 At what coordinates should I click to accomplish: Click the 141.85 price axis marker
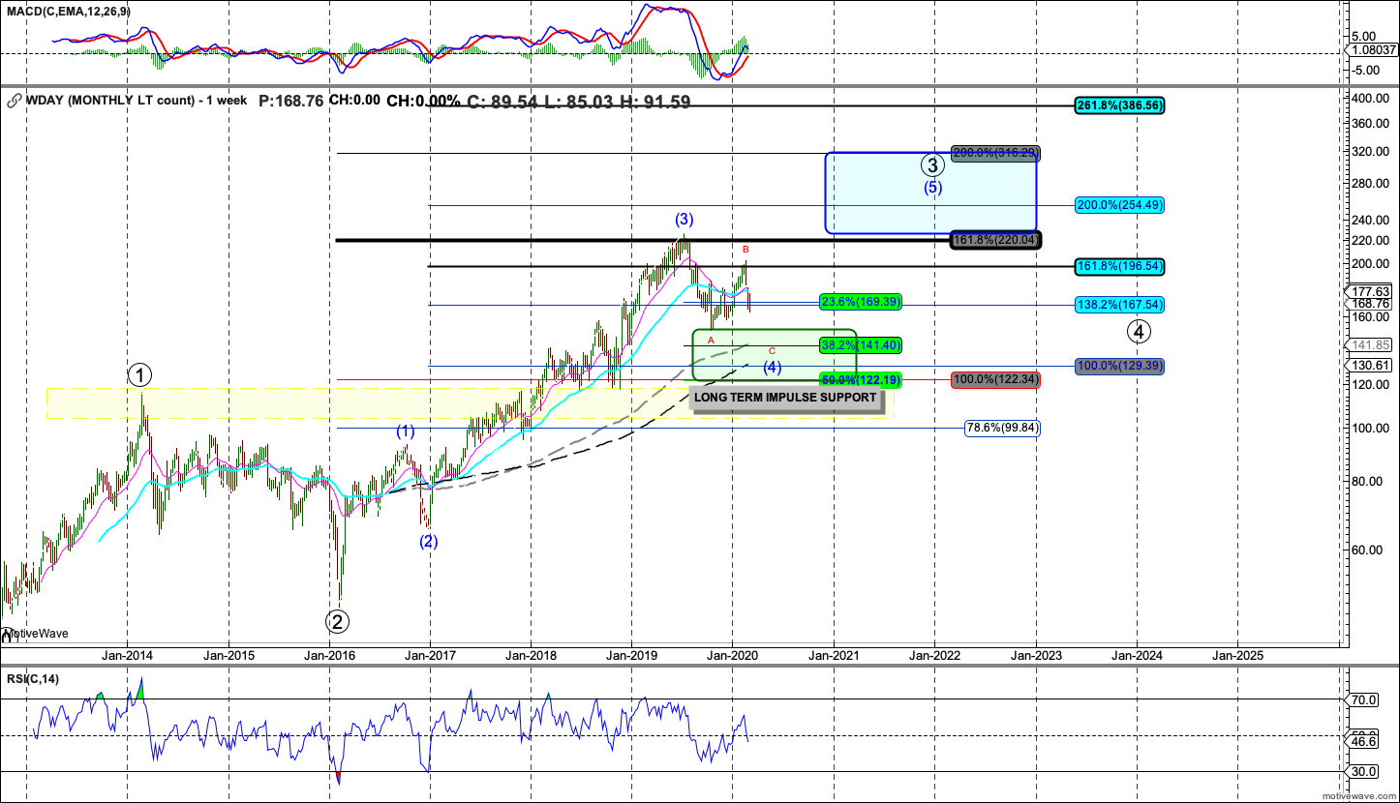coord(1372,344)
